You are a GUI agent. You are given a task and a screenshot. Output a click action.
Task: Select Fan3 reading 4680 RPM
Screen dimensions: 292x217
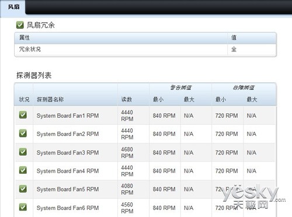(127, 153)
